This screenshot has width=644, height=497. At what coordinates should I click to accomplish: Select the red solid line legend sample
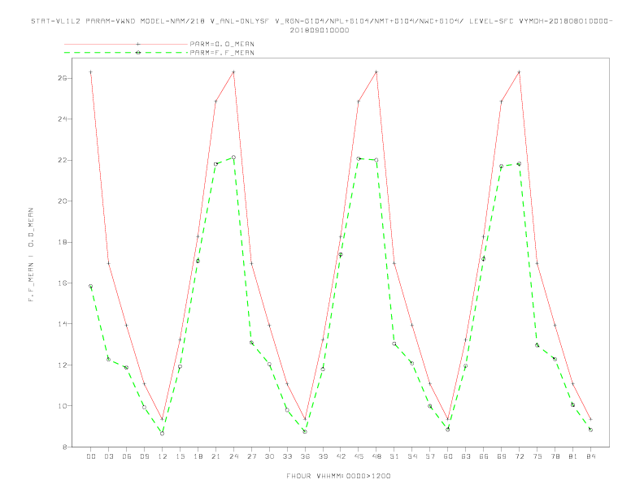[126, 44]
